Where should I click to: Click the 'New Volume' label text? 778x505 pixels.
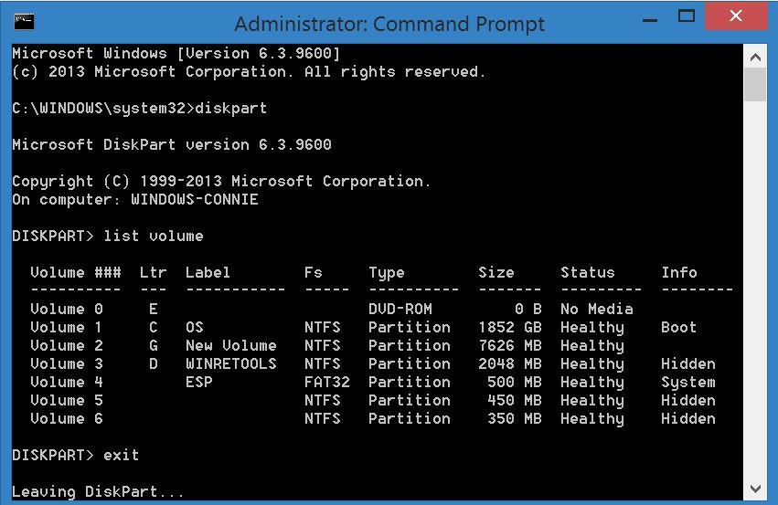pyautogui.click(x=230, y=346)
